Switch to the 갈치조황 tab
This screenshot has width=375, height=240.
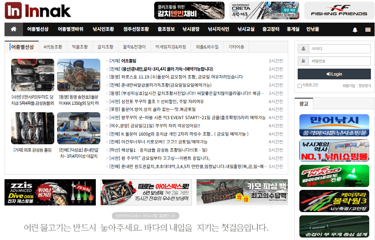105,47
